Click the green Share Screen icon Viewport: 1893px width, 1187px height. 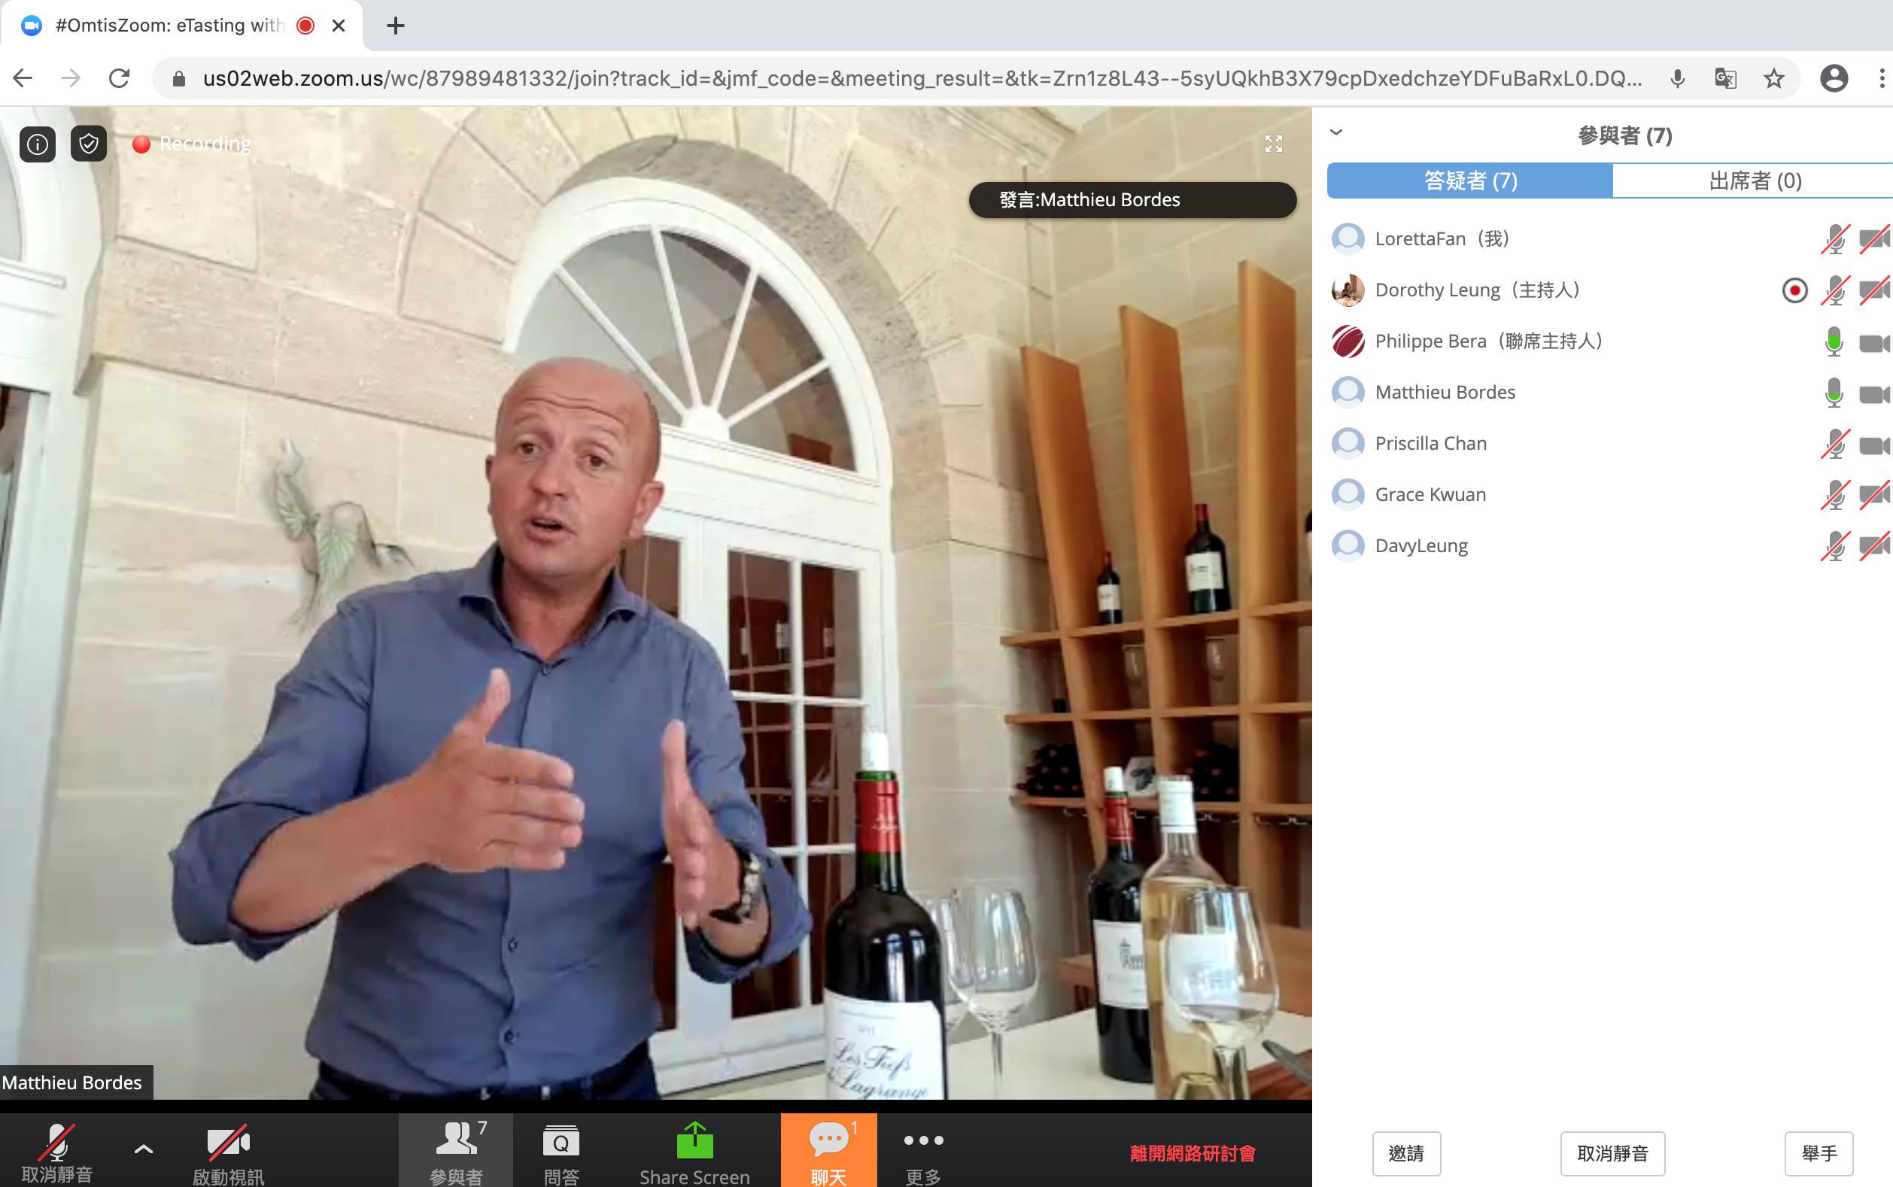click(694, 1143)
